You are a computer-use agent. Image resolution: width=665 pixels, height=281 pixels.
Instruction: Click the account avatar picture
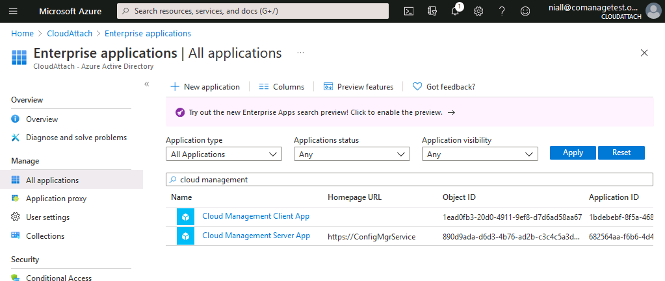click(653, 12)
